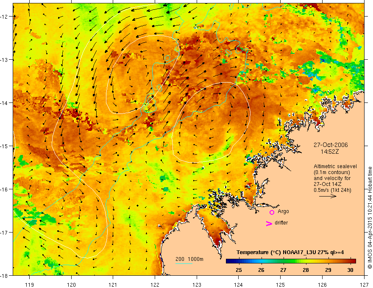Click color bar label 30
The height and width of the screenshot is (288, 373).
[x=350, y=270]
